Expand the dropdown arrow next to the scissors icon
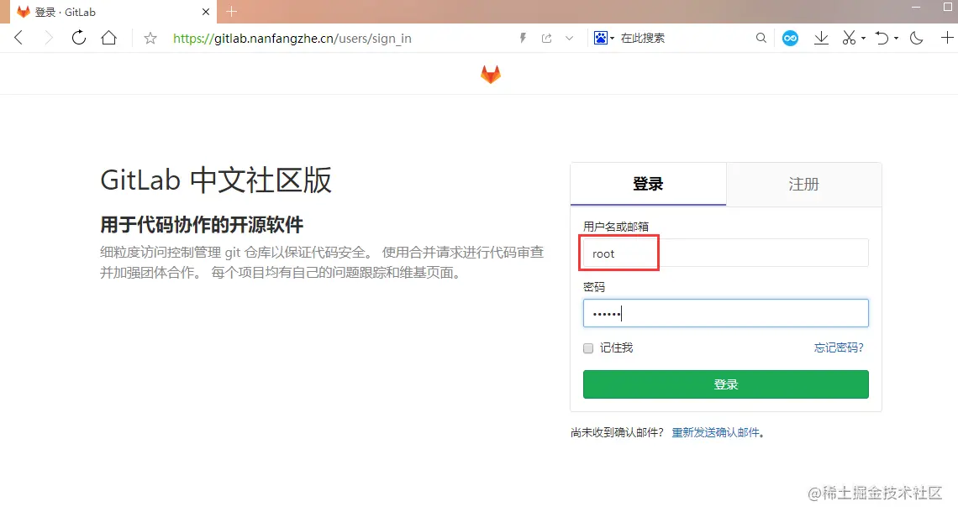Screen dimensions: 958x517 (x=863, y=38)
